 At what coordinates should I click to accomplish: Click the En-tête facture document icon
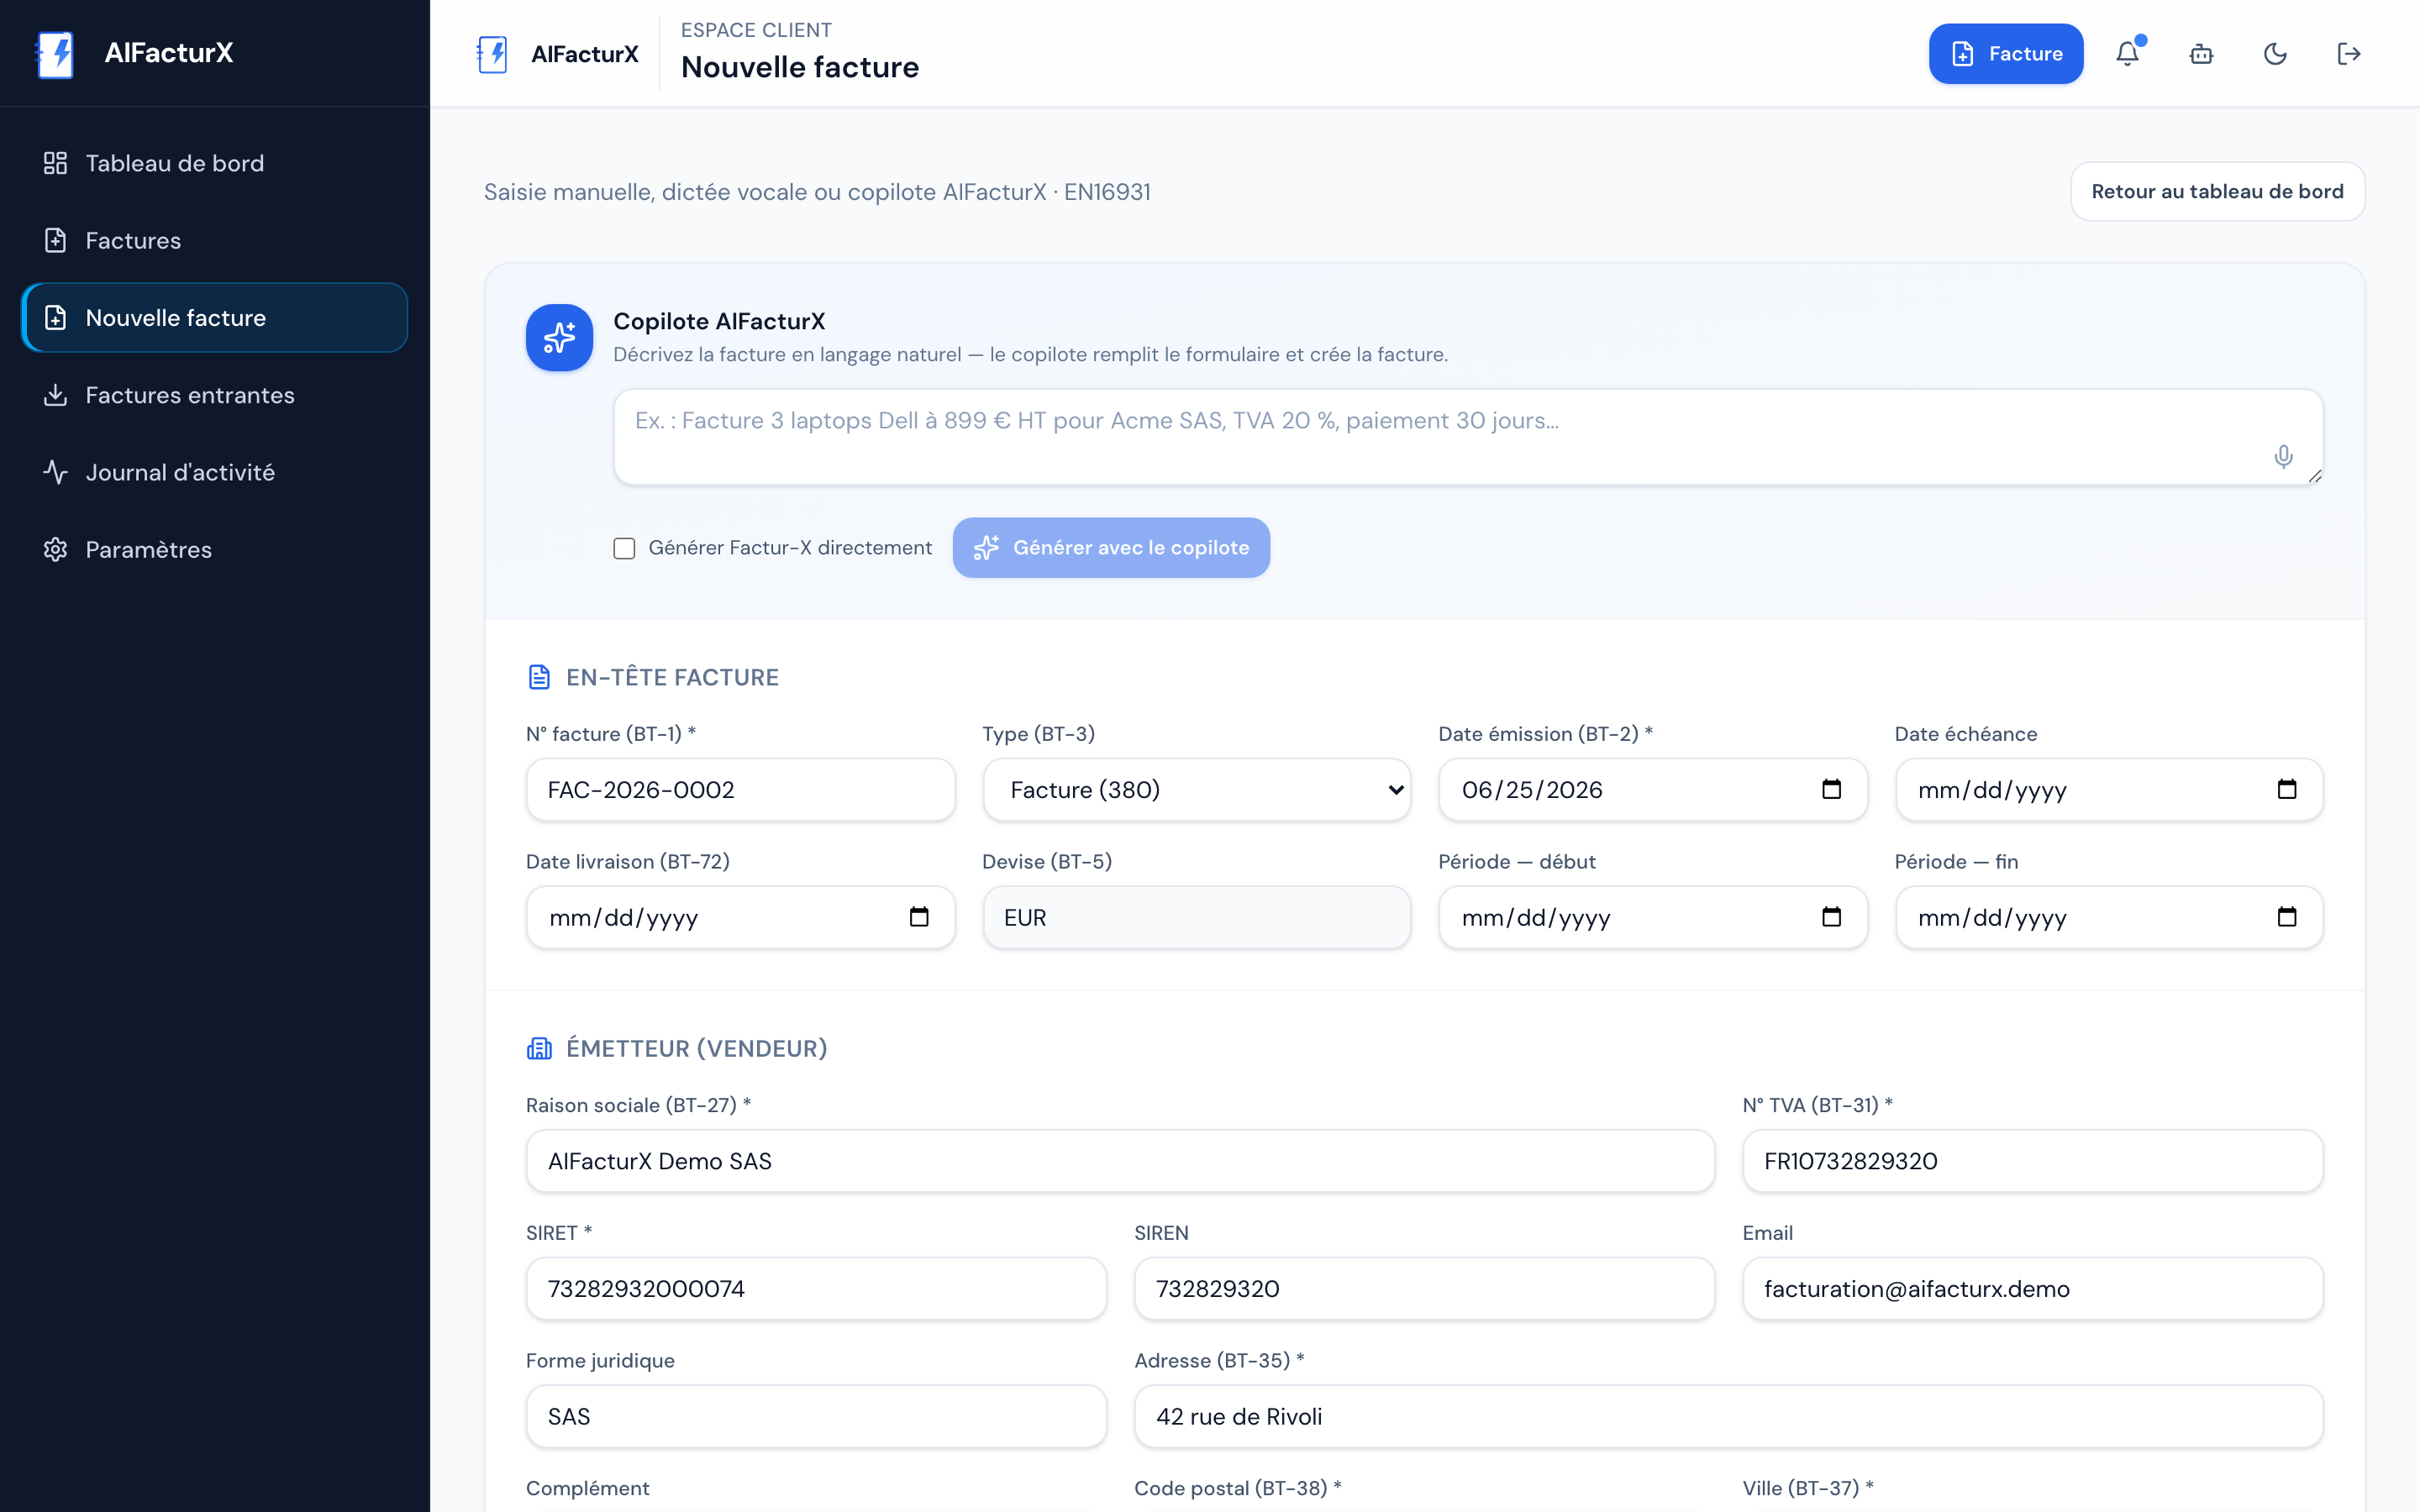tap(539, 677)
